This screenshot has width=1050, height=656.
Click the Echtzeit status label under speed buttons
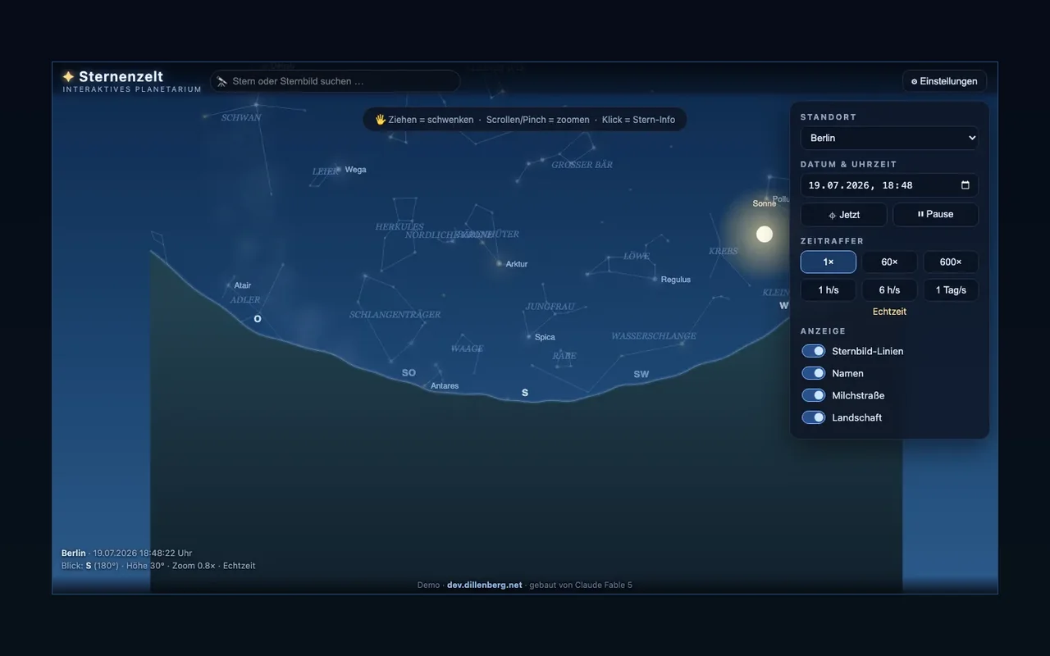click(889, 312)
